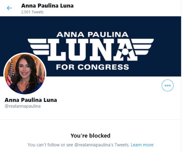Image resolution: width=182 pixels, height=153 pixels.
Task: Click the bold profile name below the avatar
Action: tap(31, 100)
